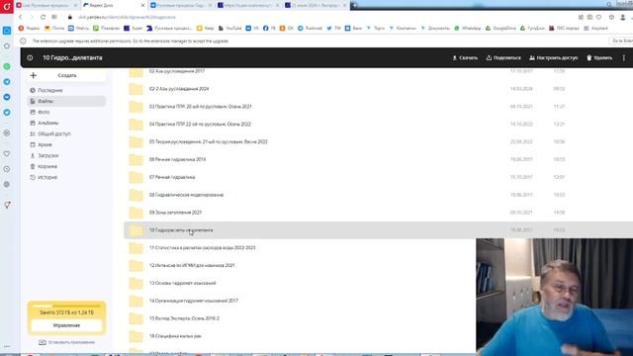633x356 pixels.
Task: Click folder icon of 08 Гидравлическое моделирование
Action: (136, 195)
